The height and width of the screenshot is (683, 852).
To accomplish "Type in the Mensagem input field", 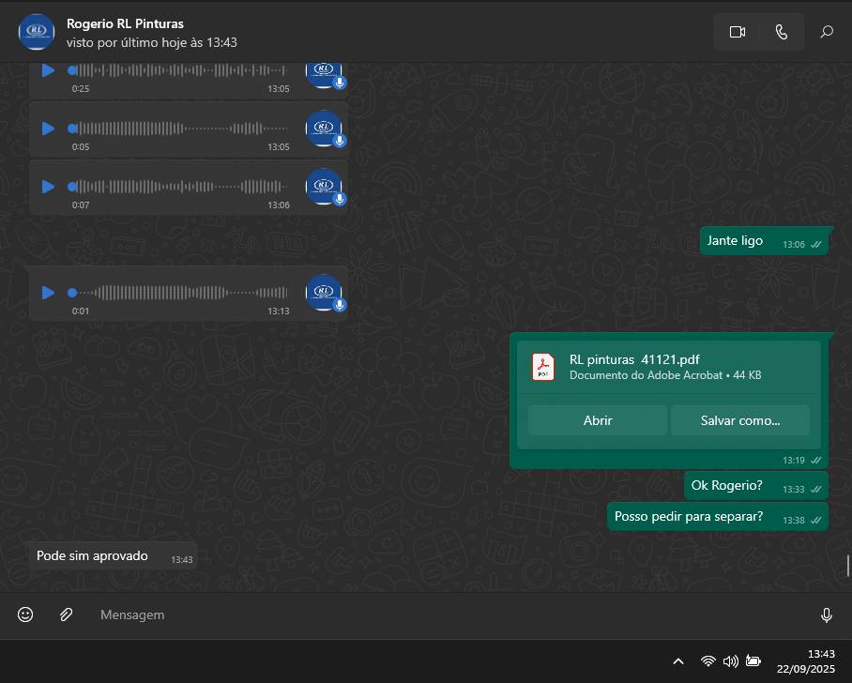I will 450,615.
